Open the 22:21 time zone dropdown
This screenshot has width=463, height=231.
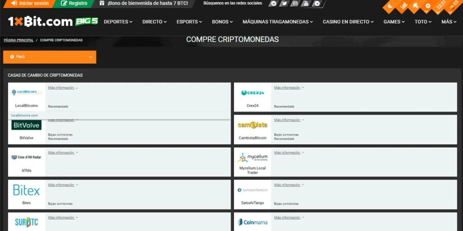click(440, 6)
